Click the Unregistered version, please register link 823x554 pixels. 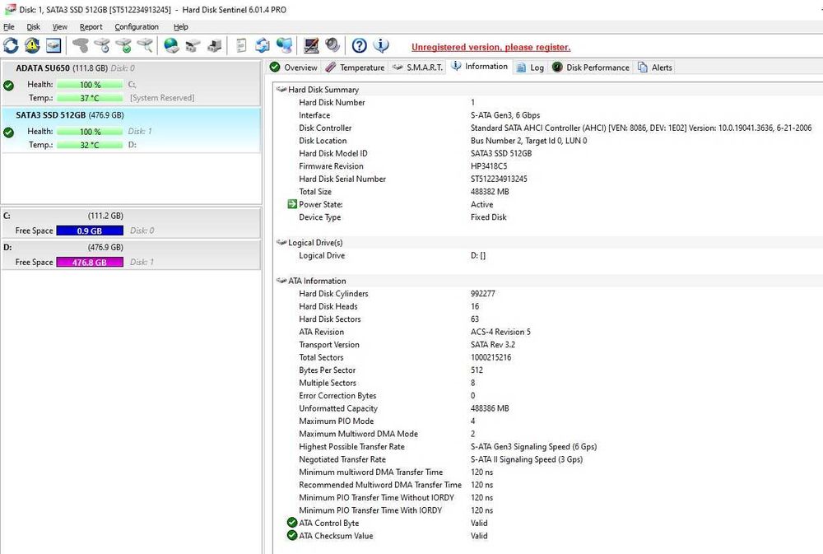491,47
